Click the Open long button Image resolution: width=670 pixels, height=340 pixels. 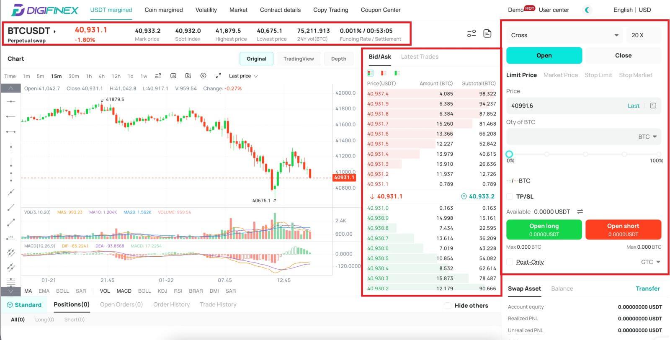[x=544, y=229]
